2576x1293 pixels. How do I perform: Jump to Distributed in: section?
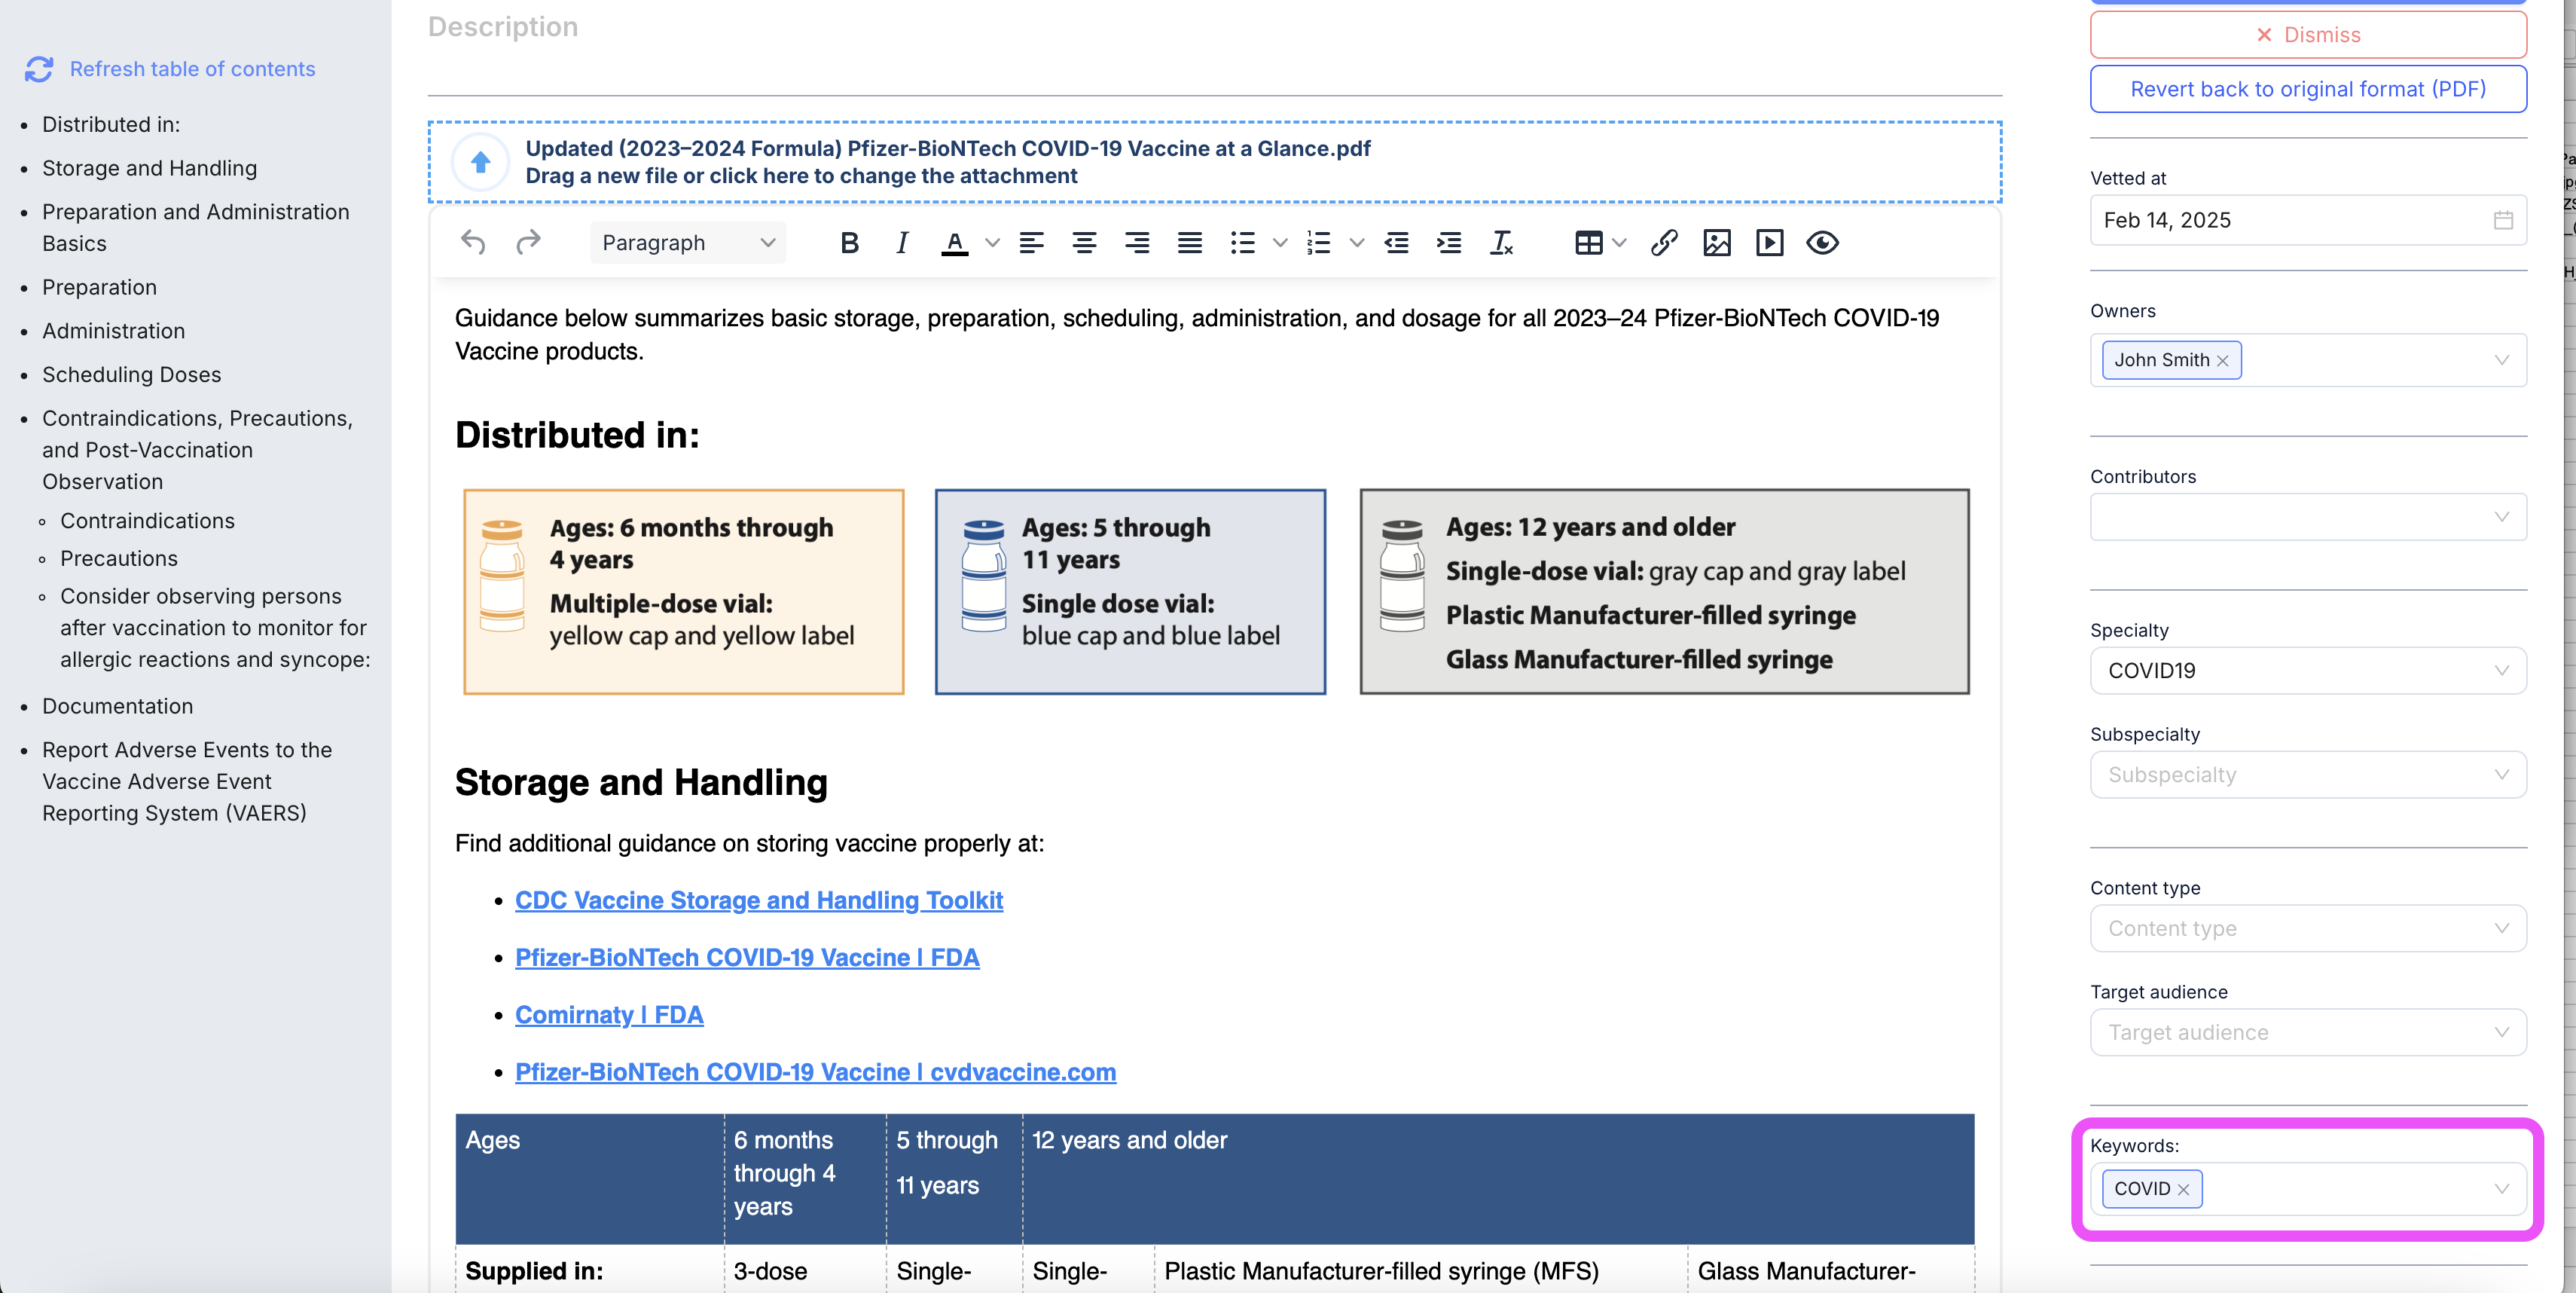pos(111,125)
